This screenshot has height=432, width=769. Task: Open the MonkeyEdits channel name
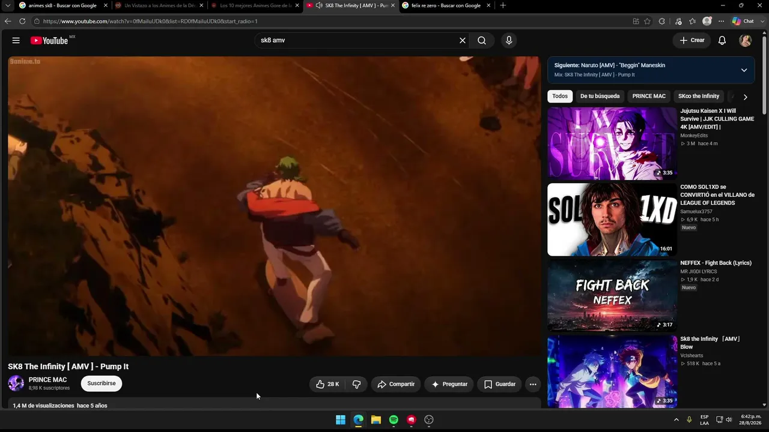click(x=694, y=136)
